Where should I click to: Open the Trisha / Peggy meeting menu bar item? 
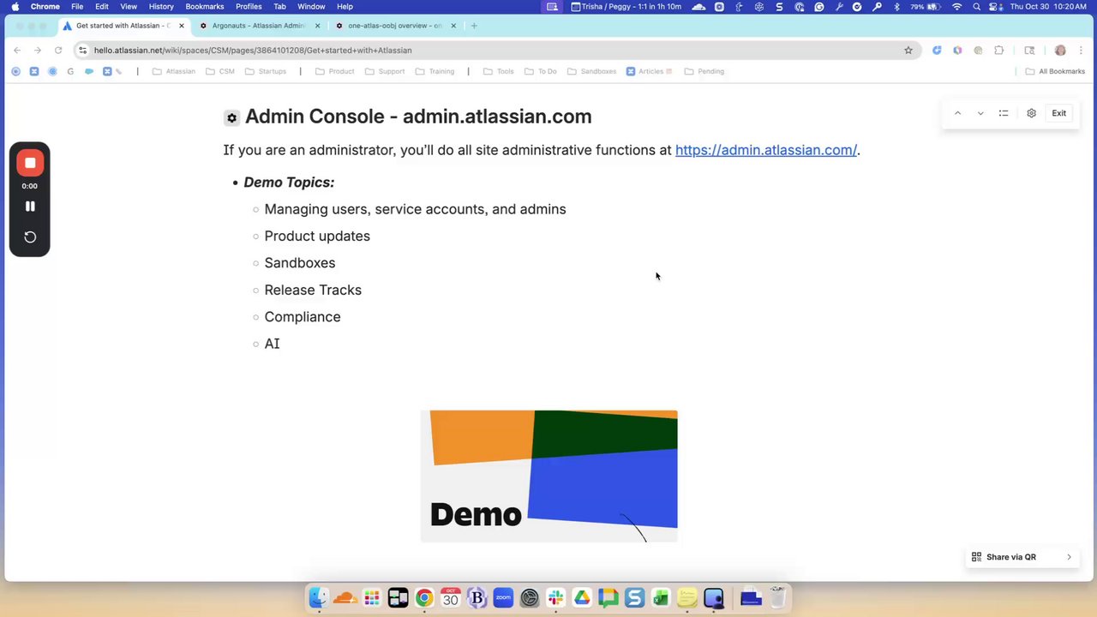click(626, 6)
